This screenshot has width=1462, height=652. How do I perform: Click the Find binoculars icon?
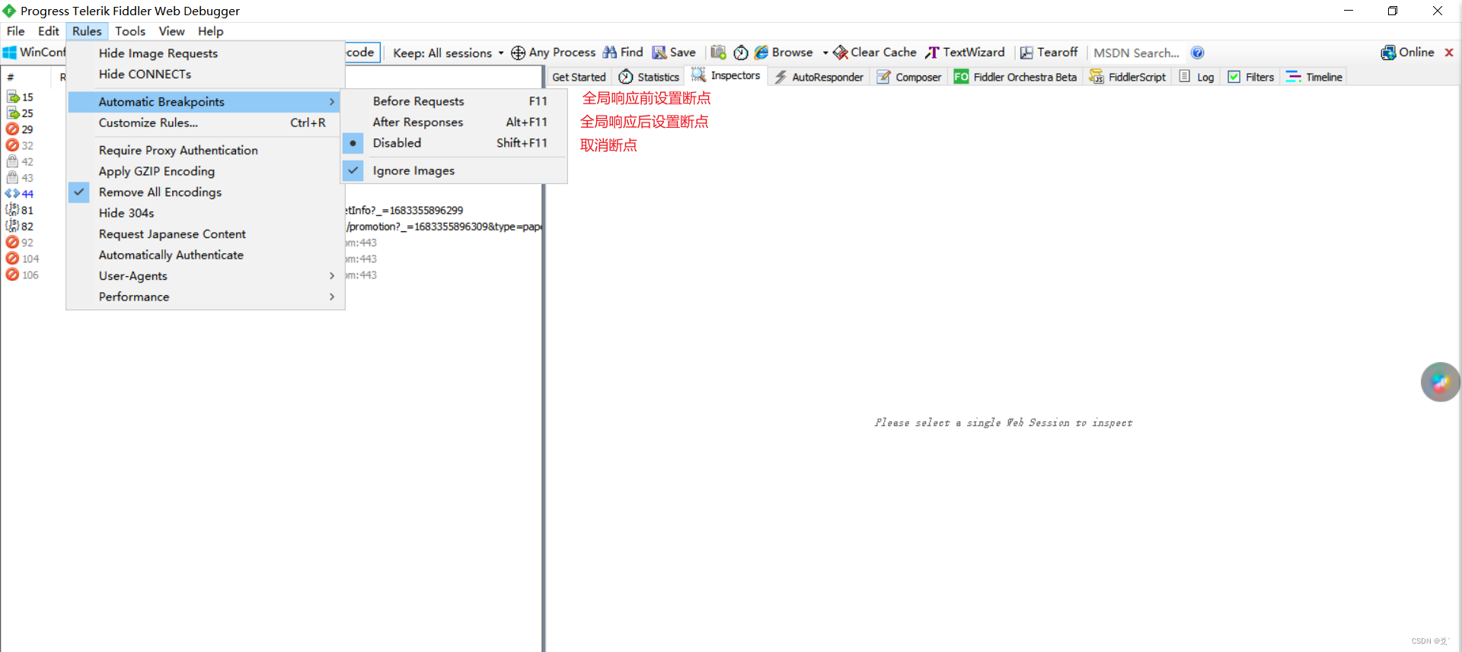610,52
